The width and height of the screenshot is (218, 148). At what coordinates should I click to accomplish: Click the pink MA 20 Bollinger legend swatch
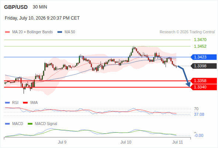coord(7,32)
